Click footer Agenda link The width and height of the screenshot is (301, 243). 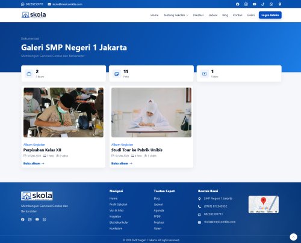point(159,211)
